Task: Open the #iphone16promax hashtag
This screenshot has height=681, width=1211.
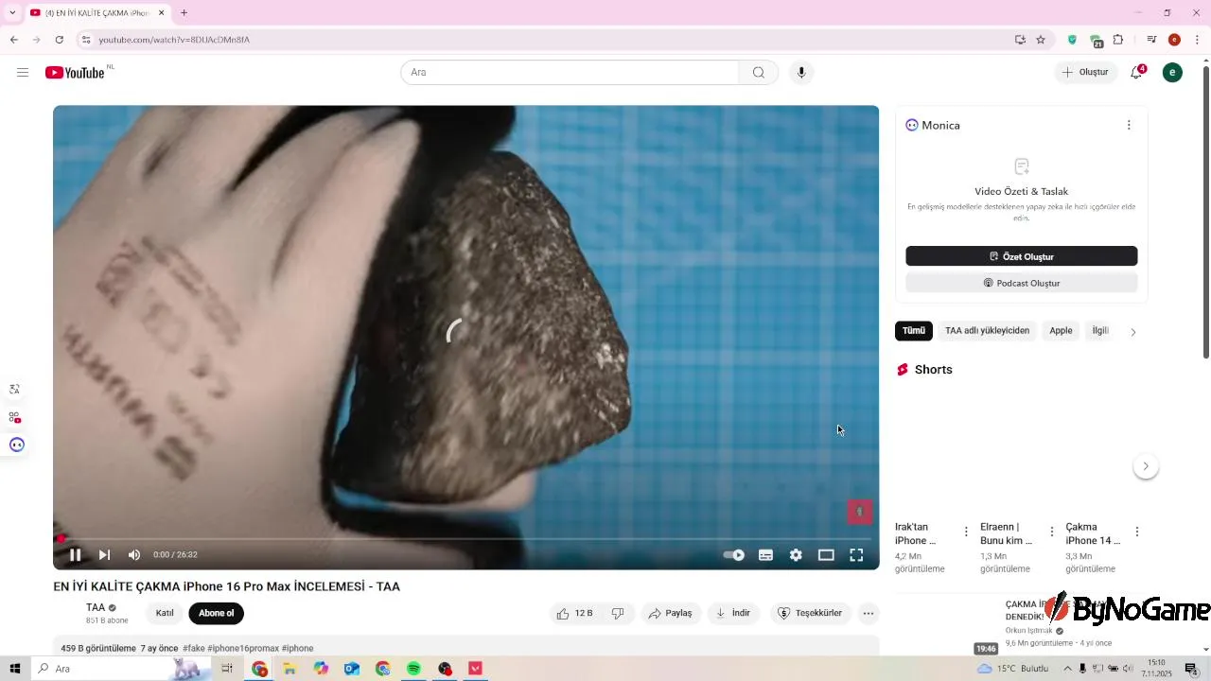Action: click(243, 649)
